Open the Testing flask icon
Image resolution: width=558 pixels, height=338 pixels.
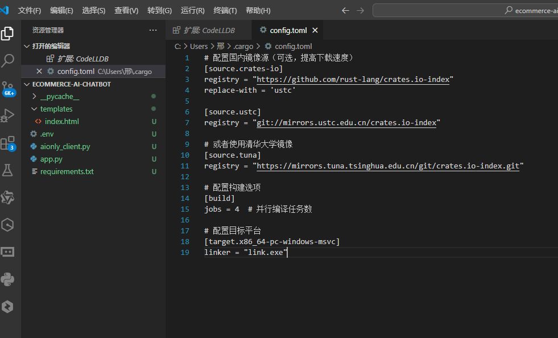click(7, 170)
